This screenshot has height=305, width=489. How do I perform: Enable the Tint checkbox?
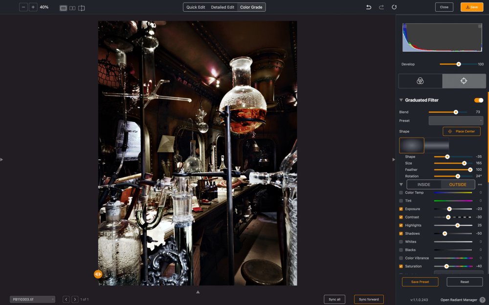401,201
